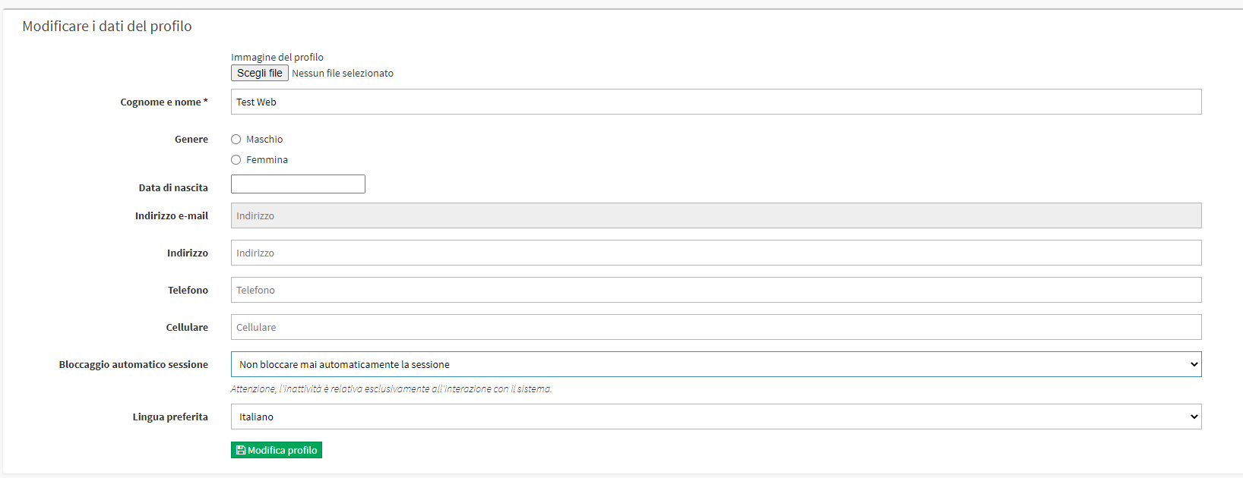
Task: Click the save icon on Modifica profilo
Action: click(x=241, y=450)
